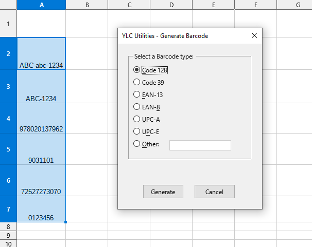Image resolution: width=312 pixels, height=247 pixels.
Task: Close the YLC Utilities dialog window
Action: coord(254,36)
